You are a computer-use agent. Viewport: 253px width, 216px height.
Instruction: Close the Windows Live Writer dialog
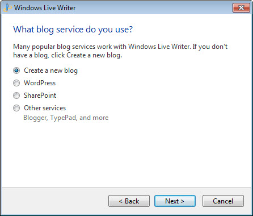241,8
